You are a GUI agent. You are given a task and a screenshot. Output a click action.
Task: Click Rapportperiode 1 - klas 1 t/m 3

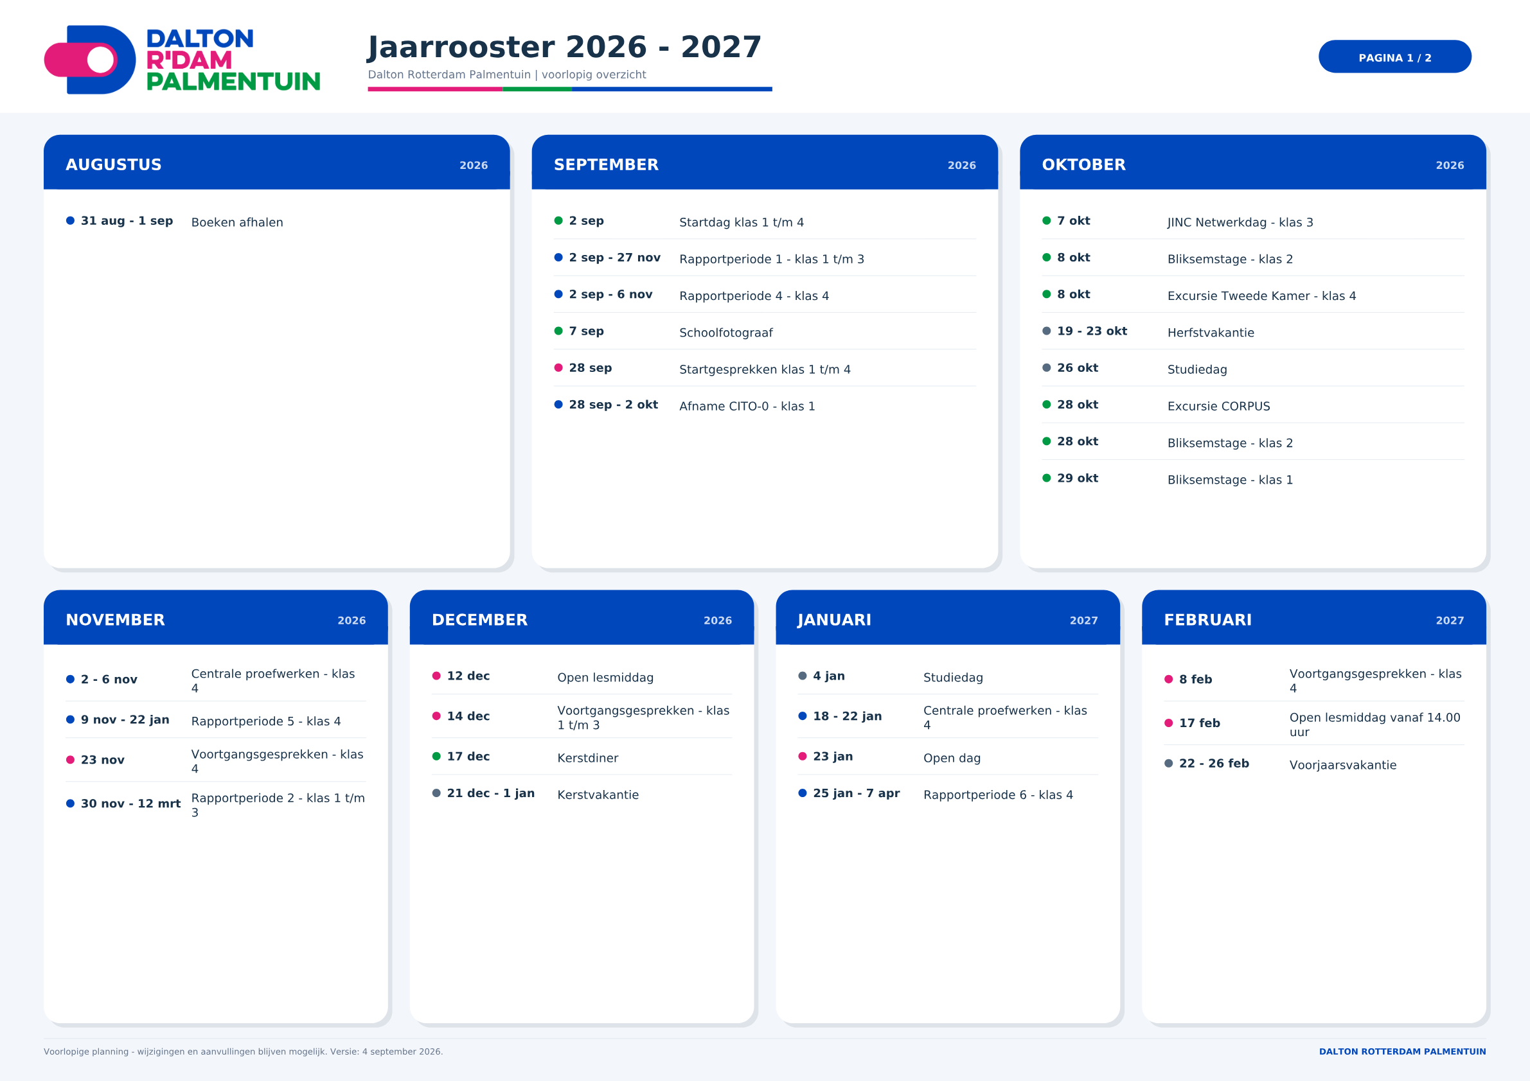tap(772, 259)
